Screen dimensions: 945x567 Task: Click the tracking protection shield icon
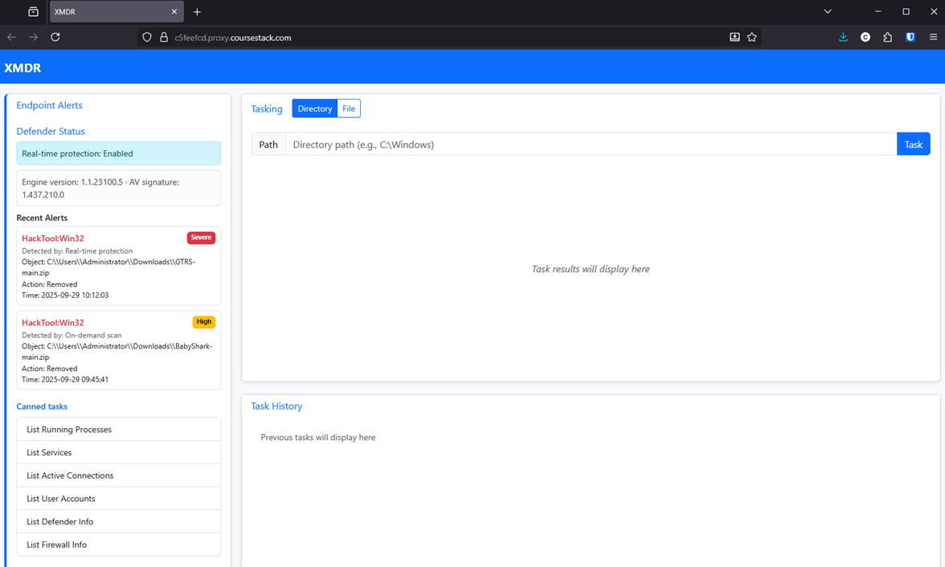pyautogui.click(x=146, y=37)
